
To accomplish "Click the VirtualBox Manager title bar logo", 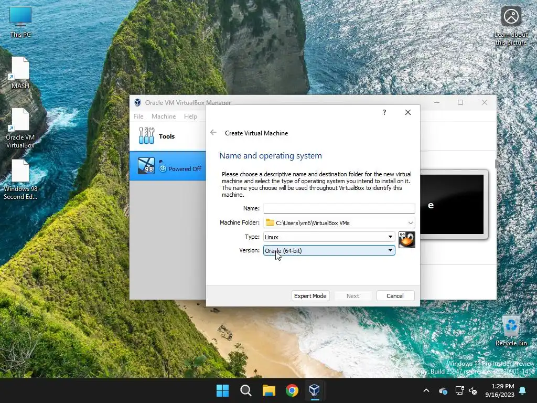I will click(x=138, y=102).
